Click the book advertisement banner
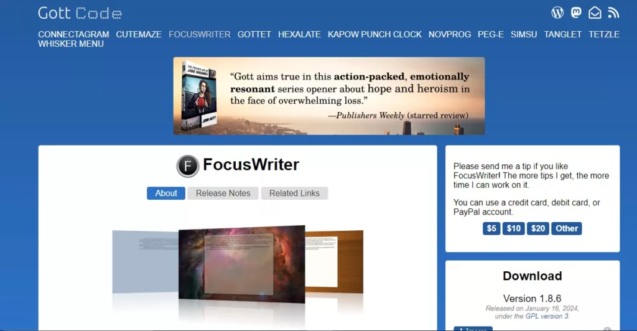This screenshot has width=637, height=331. pyautogui.click(x=329, y=96)
